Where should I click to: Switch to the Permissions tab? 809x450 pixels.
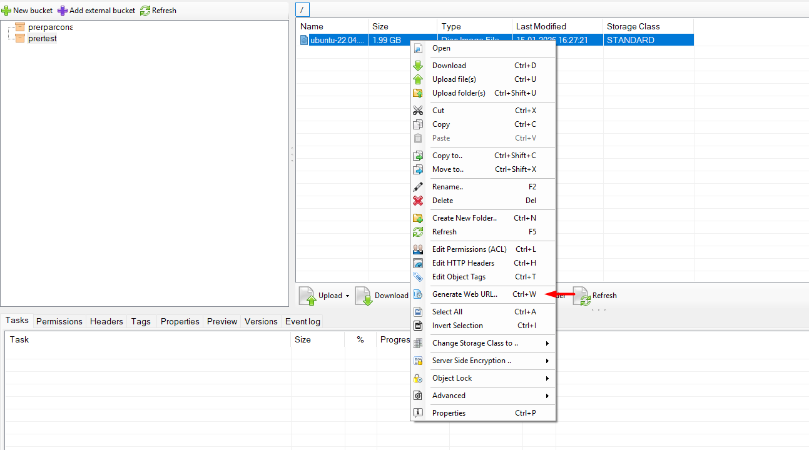coord(59,321)
